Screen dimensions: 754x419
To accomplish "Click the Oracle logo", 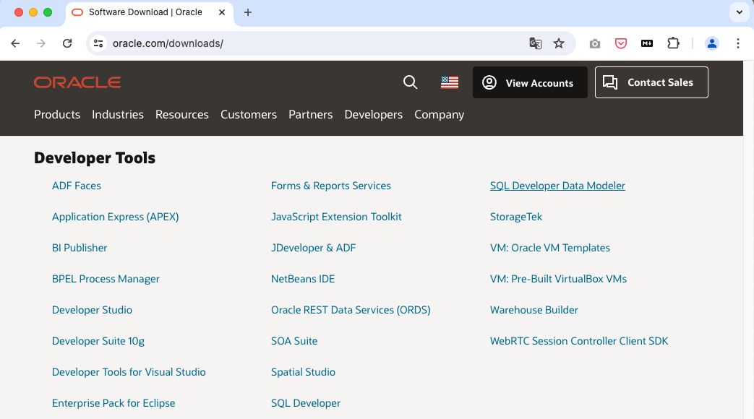I will (x=77, y=82).
